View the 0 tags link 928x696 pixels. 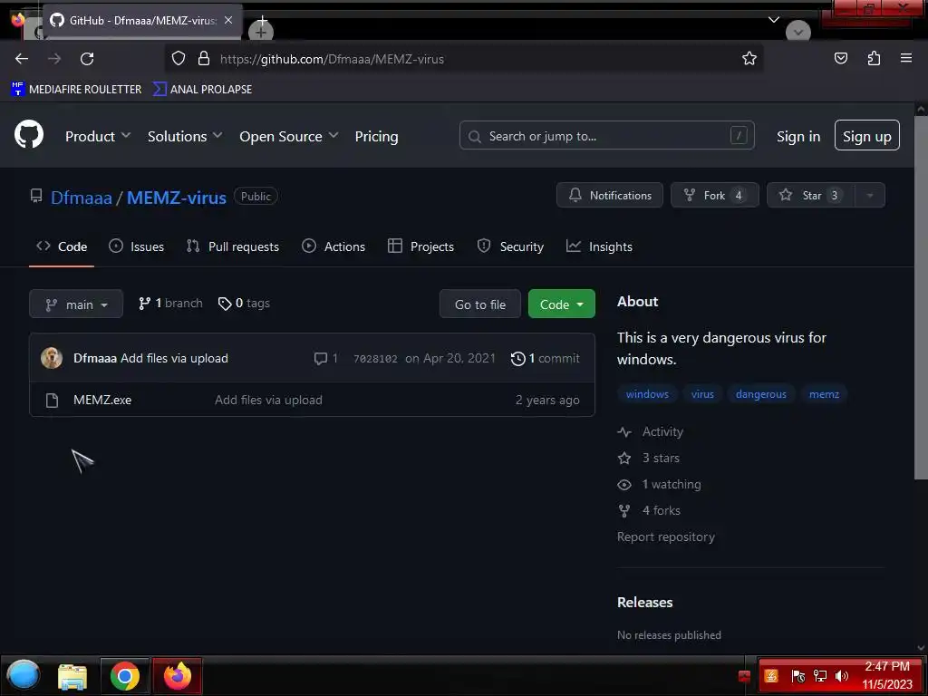click(x=244, y=304)
